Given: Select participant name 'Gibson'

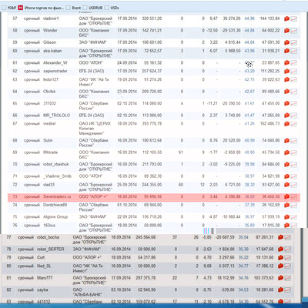Looking at the screenshot, I should (x=49, y=42).
